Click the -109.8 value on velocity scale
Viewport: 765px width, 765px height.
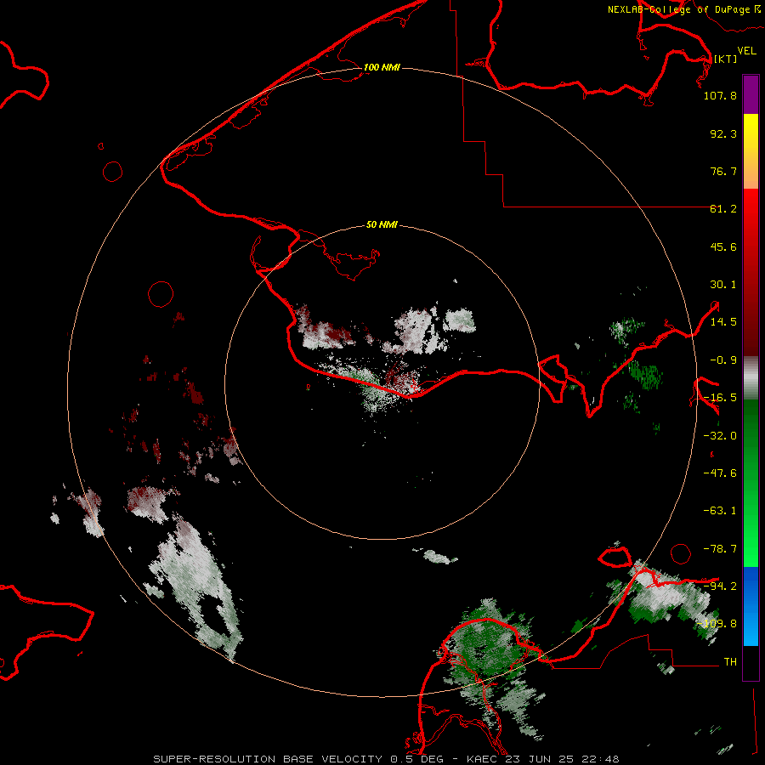point(717,624)
